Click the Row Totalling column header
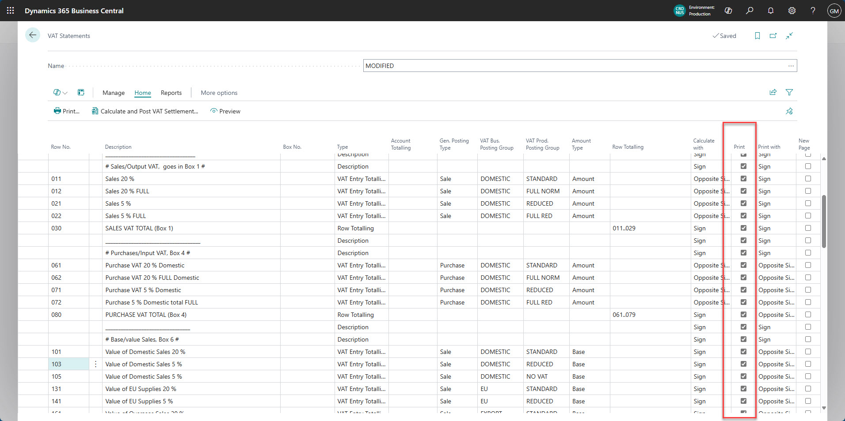Screen dimensions: 845x421 click(628, 147)
